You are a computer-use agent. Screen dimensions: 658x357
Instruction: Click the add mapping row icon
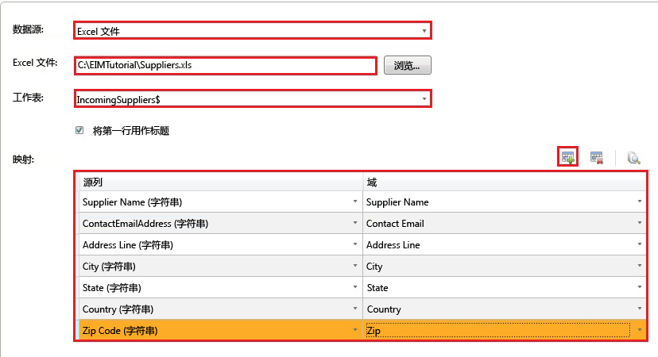point(567,157)
